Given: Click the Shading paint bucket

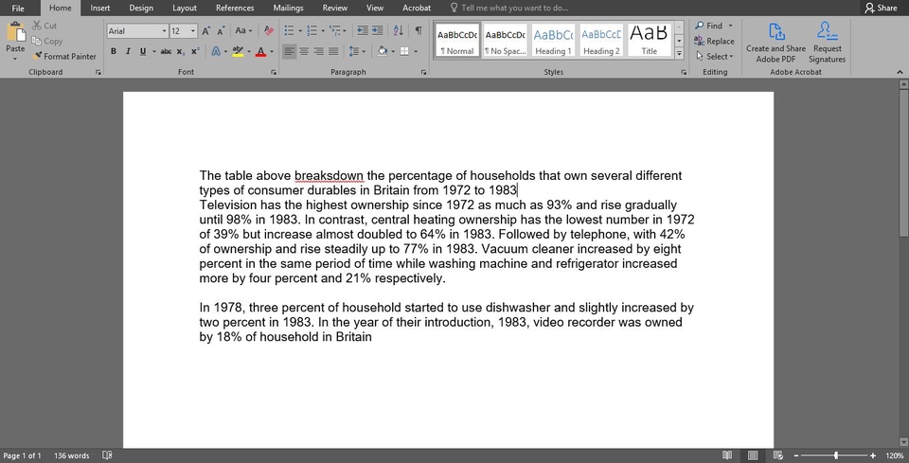Looking at the screenshot, I should coord(382,51).
